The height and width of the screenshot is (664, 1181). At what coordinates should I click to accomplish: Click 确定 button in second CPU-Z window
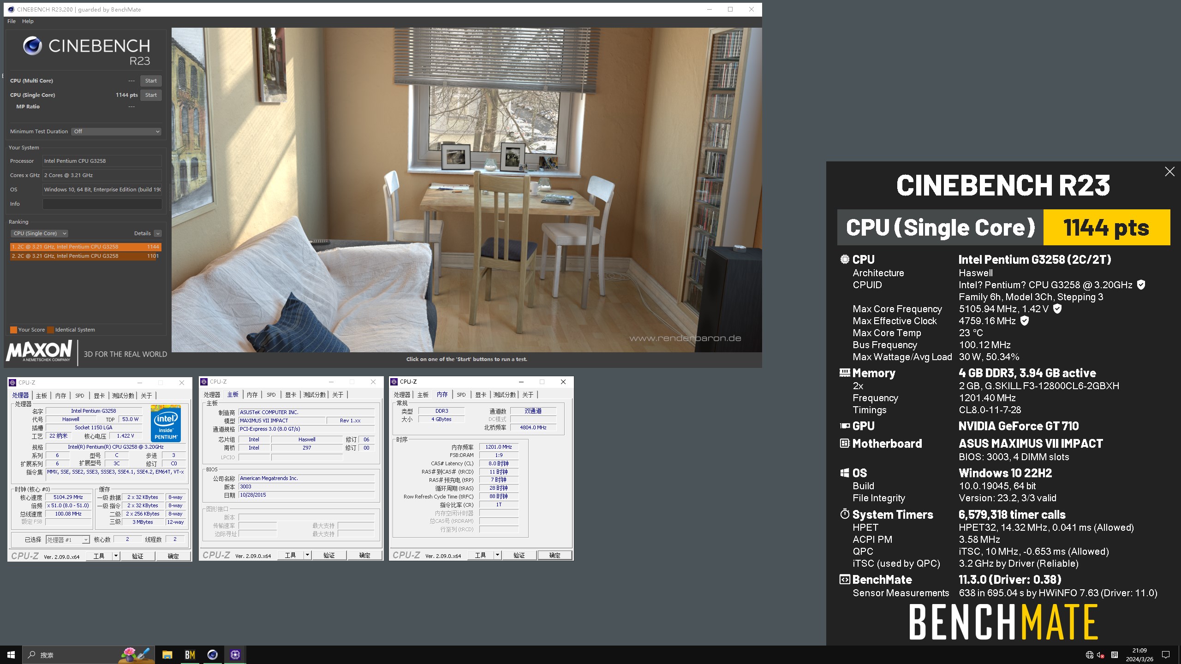click(364, 555)
